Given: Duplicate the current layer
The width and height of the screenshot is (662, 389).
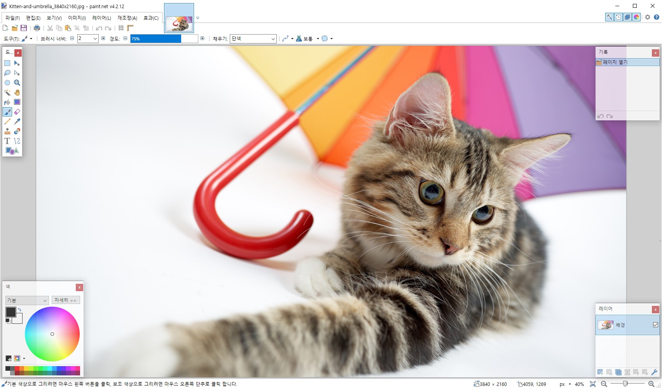Looking at the screenshot, I should (618, 372).
